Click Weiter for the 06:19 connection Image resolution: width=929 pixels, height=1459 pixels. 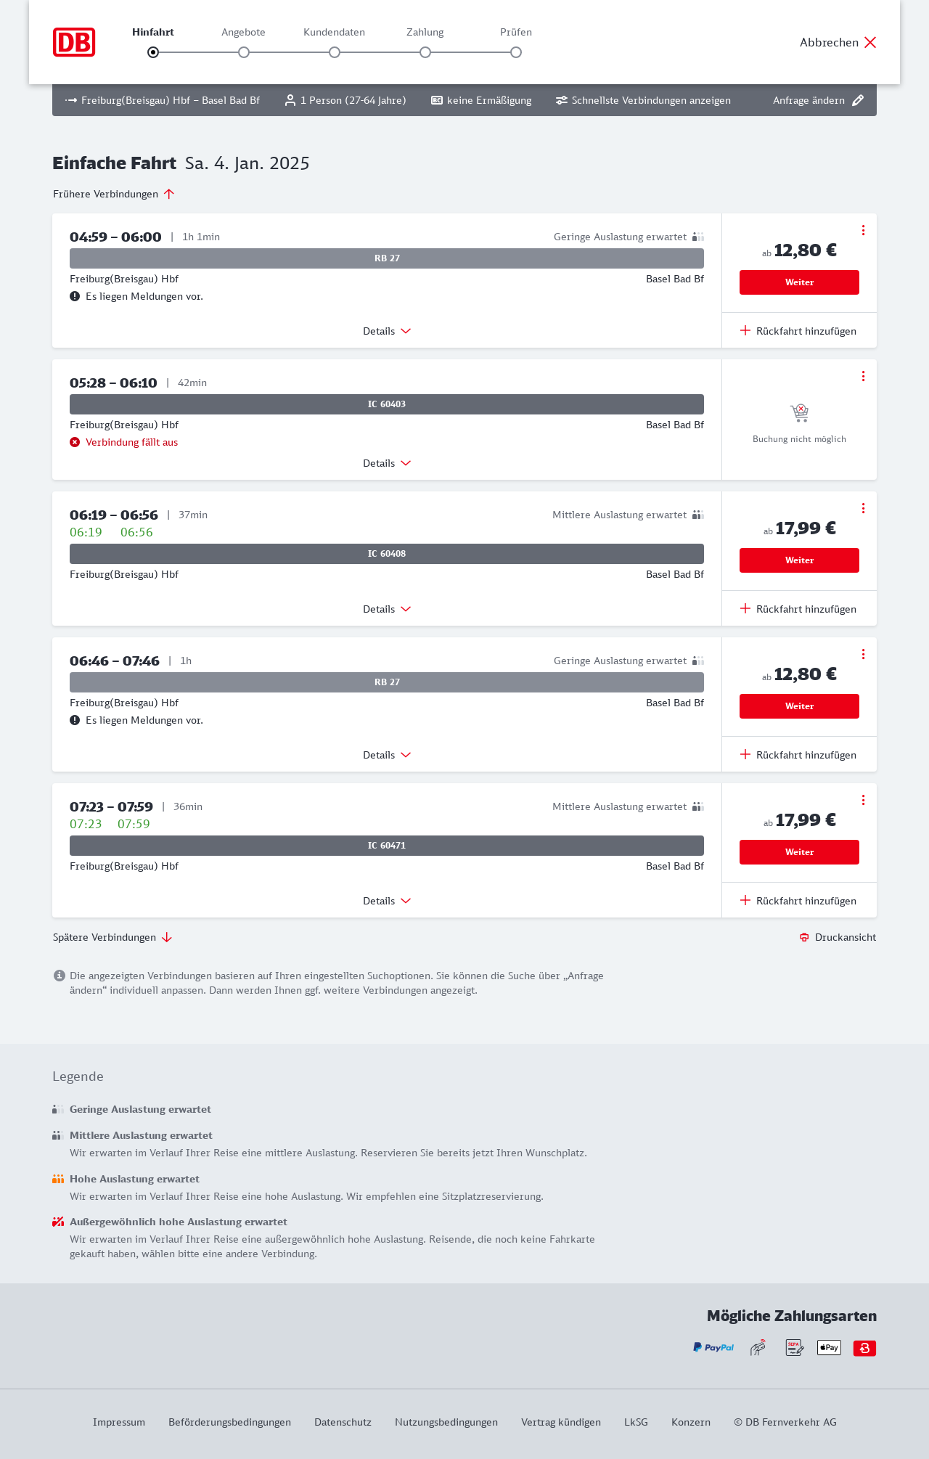[x=799, y=560]
